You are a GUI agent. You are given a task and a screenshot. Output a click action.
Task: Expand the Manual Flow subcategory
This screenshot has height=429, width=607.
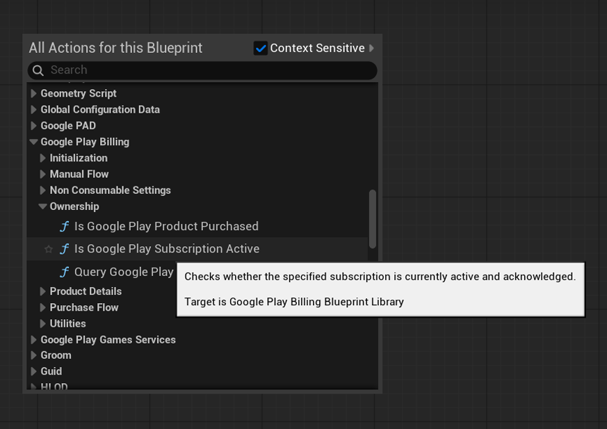pos(43,175)
